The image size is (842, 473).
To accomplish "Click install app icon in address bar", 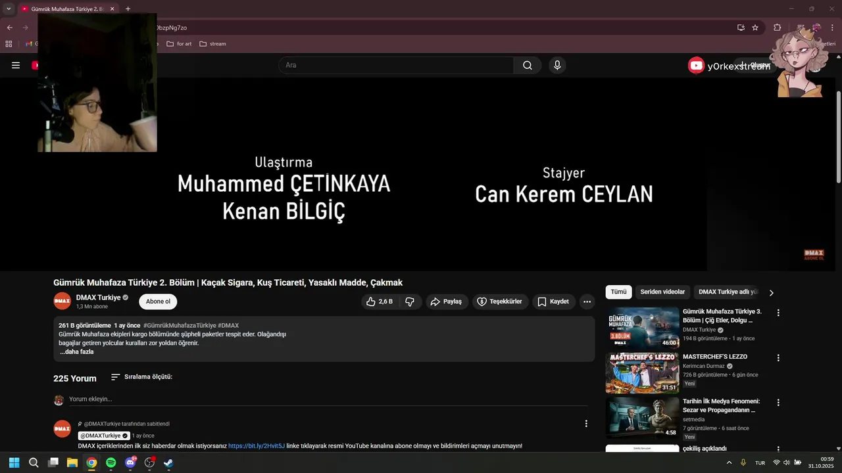I will [x=741, y=28].
